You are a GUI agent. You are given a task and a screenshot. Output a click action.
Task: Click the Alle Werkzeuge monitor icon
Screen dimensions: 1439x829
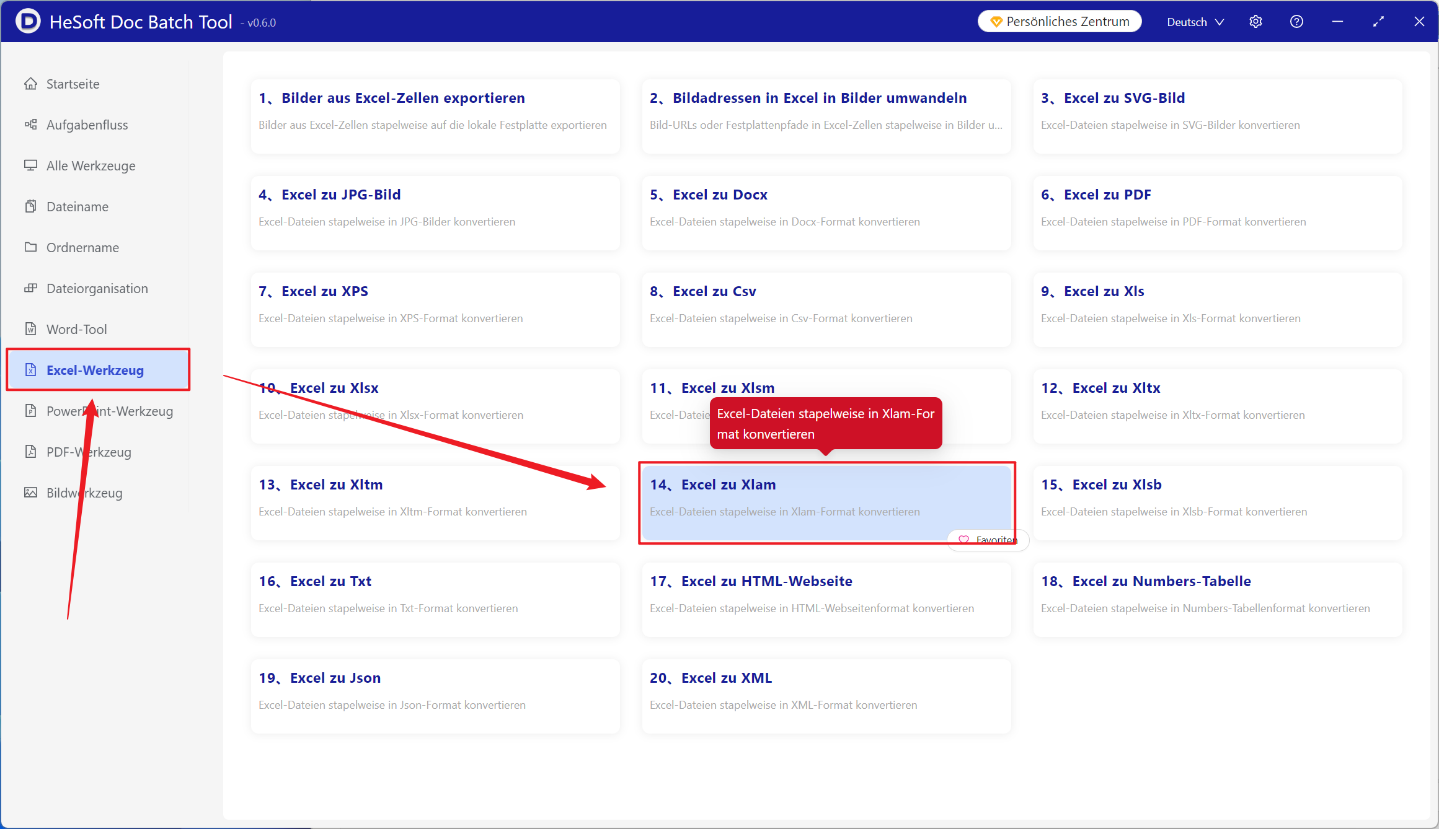point(30,165)
